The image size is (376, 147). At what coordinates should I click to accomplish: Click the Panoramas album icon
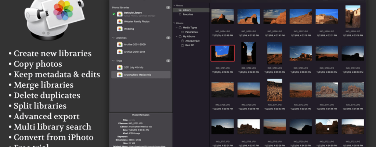[182, 32]
